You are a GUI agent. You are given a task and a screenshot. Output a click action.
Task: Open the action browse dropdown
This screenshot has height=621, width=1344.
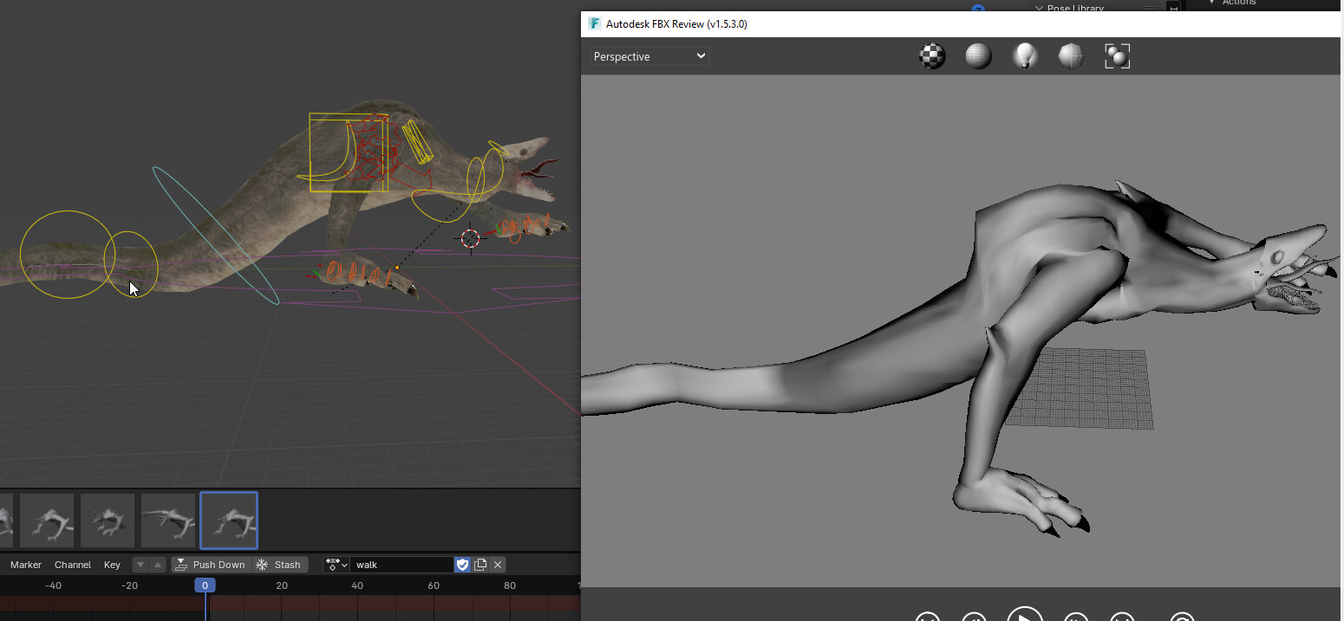[x=336, y=565]
